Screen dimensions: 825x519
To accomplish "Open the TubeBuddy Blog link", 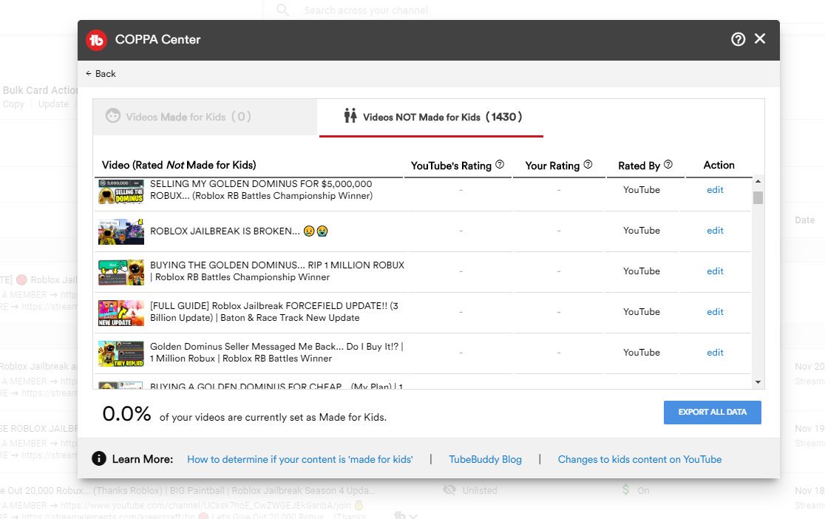I will 485,459.
